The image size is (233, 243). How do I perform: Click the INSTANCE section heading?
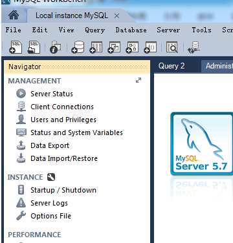25,177
